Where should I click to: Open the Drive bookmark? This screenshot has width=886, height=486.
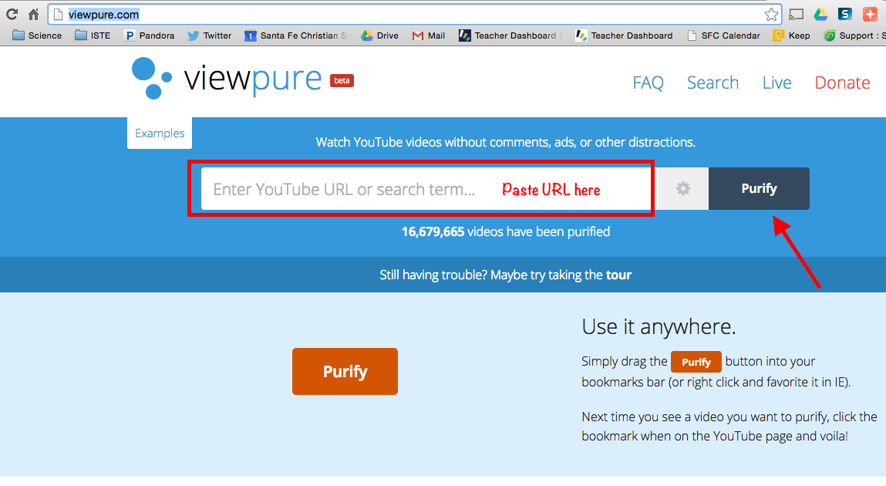[x=379, y=35]
